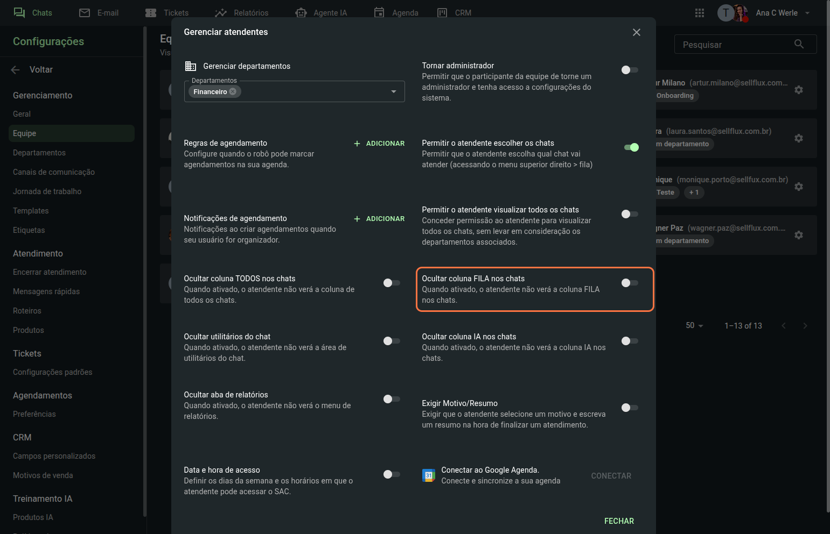Open rows per page dropdown showing 50
This screenshot has height=534, width=830.
tap(694, 326)
